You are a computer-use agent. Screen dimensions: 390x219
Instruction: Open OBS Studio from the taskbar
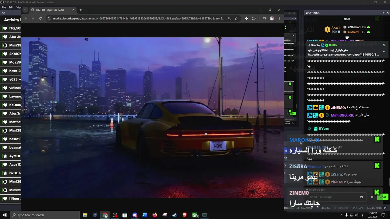point(115,215)
